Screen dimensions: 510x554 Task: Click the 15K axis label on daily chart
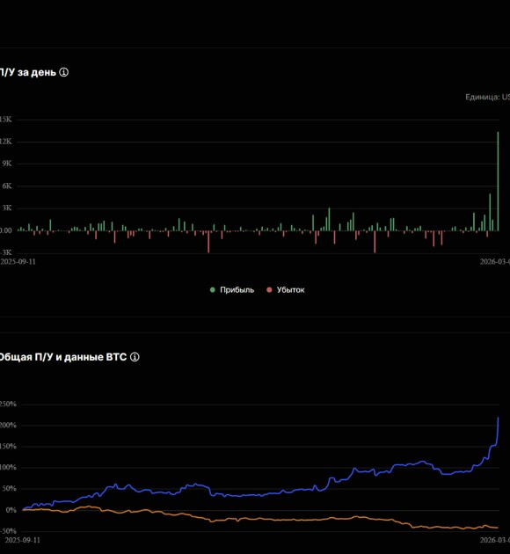tap(5, 120)
